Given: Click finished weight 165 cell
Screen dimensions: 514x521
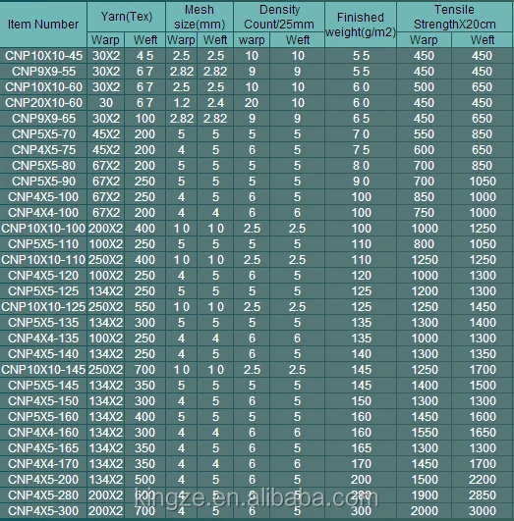Looking at the screenshot, I should pyautogui.click(x=362, y=448).
